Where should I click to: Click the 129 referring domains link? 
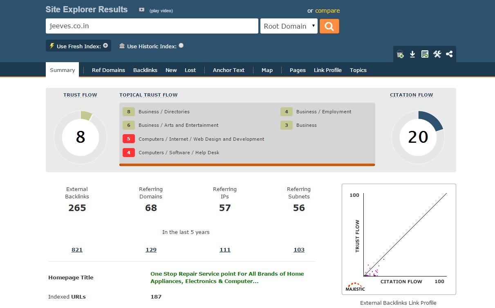[151, 250]
